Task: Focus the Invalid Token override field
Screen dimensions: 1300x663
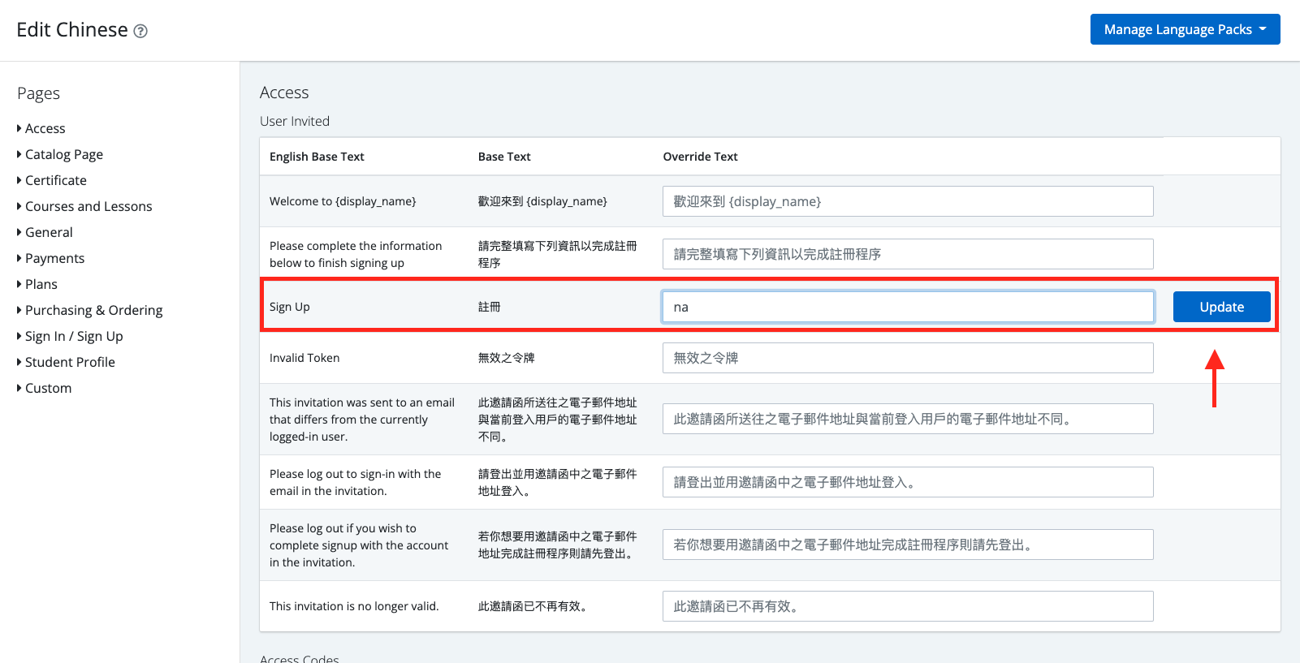Action: tap(907, 358)
